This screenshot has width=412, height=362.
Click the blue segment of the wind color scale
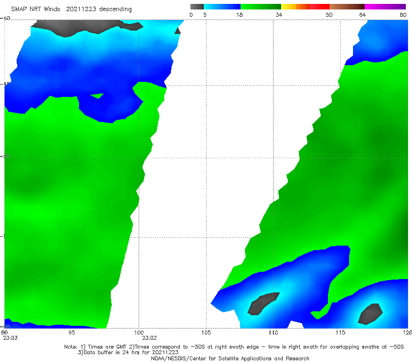pos(222,7)
